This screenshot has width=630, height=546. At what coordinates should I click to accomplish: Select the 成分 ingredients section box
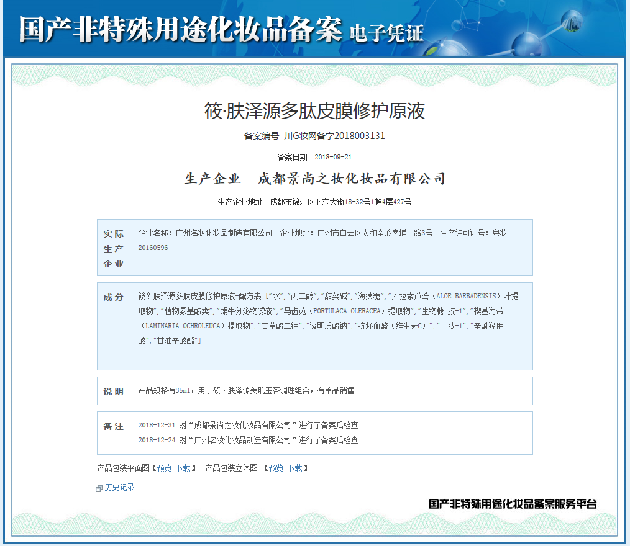click(x=314, y=326)
